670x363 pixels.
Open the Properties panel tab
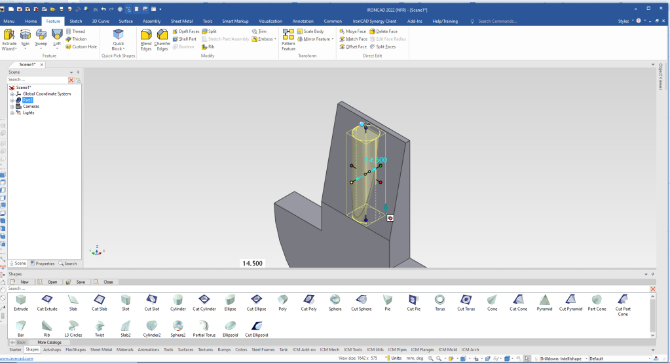43,264
